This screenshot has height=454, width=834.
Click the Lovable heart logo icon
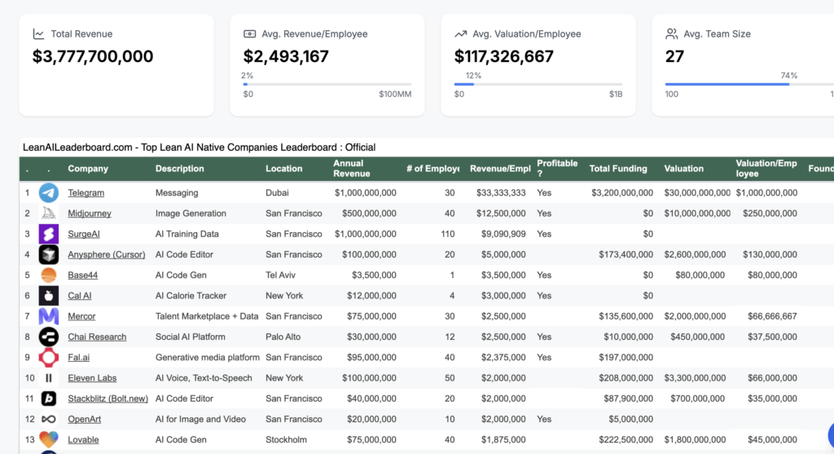click(x=49, y=439)
